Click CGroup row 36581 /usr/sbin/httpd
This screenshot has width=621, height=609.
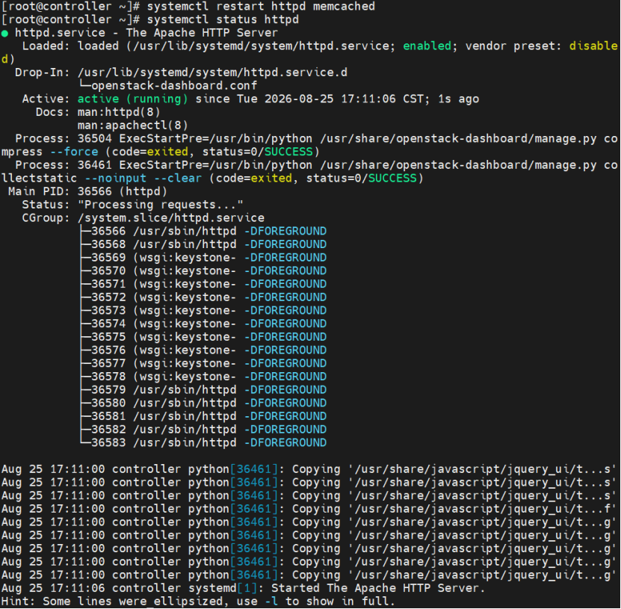pos(203,416)
